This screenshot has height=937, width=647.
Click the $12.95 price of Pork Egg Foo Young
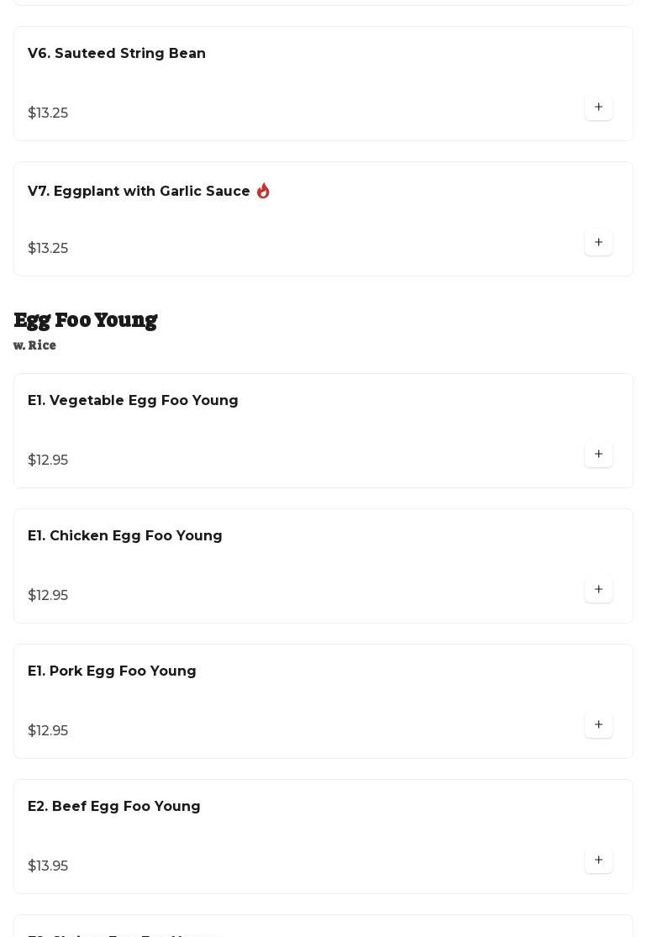(x=48, y=731)
